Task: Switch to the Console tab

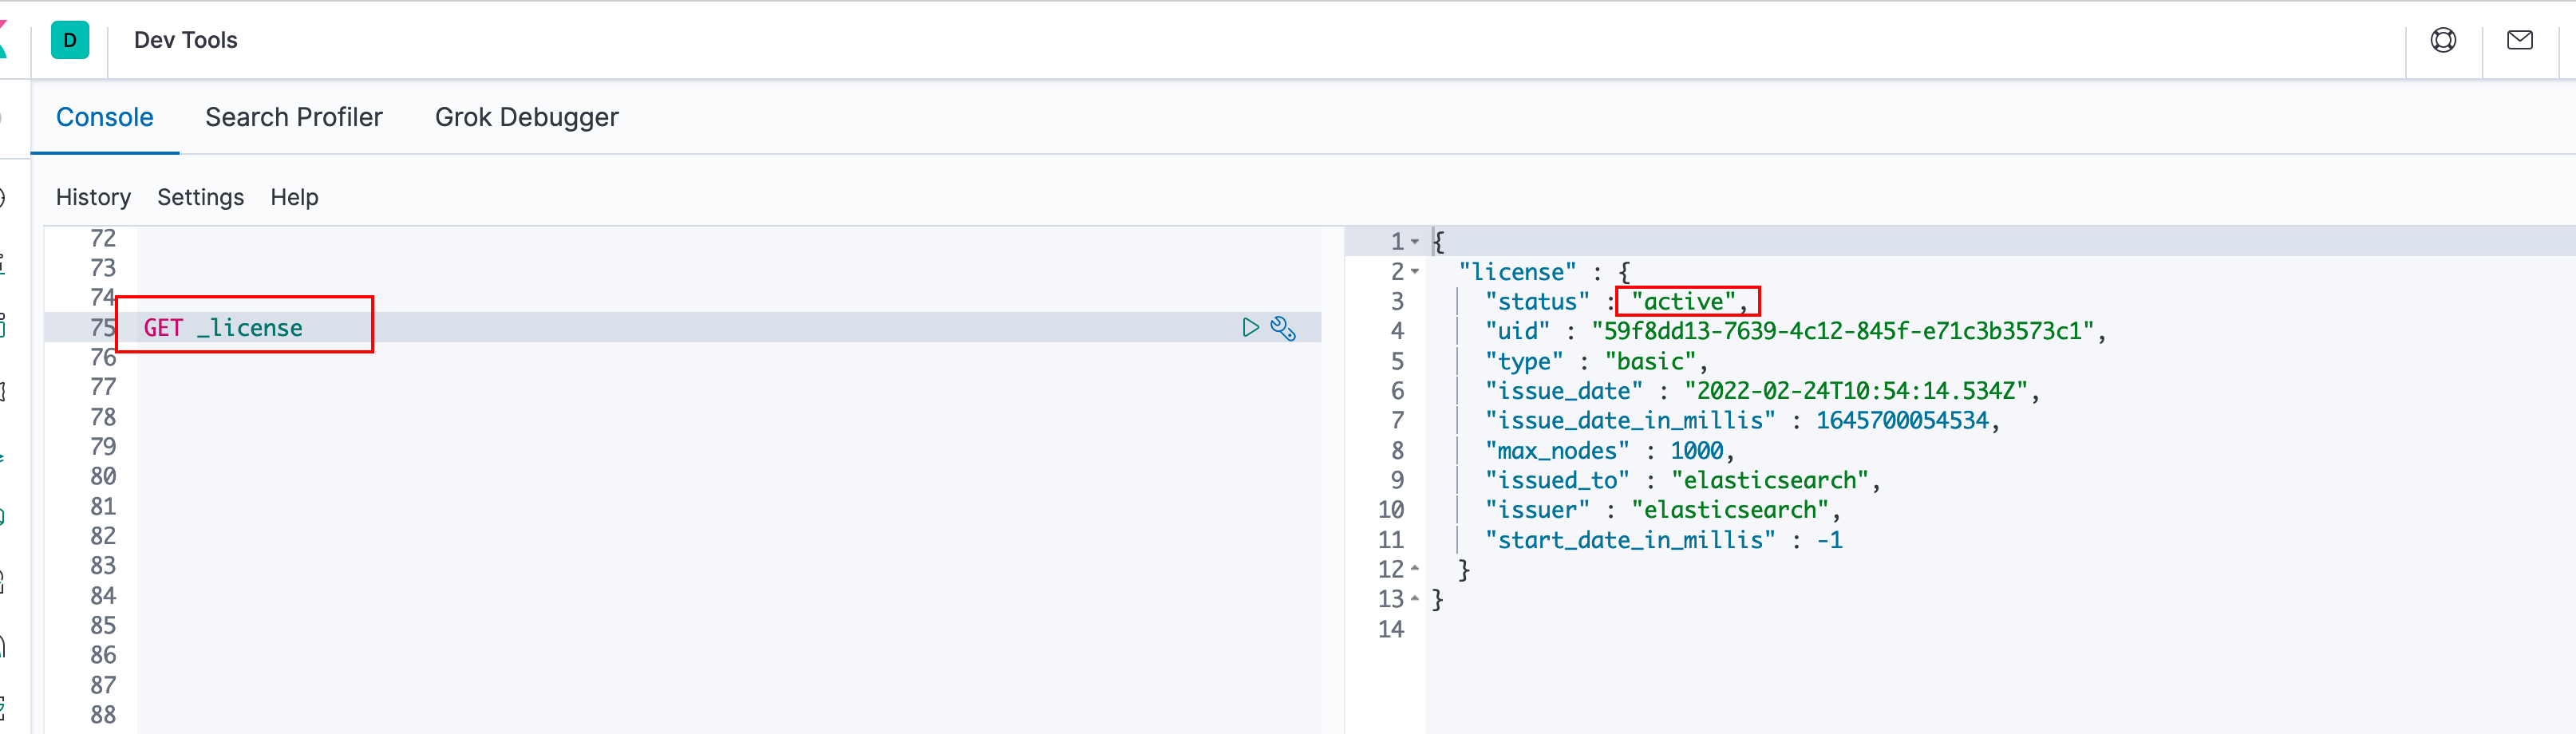Action: pos(104,117)
